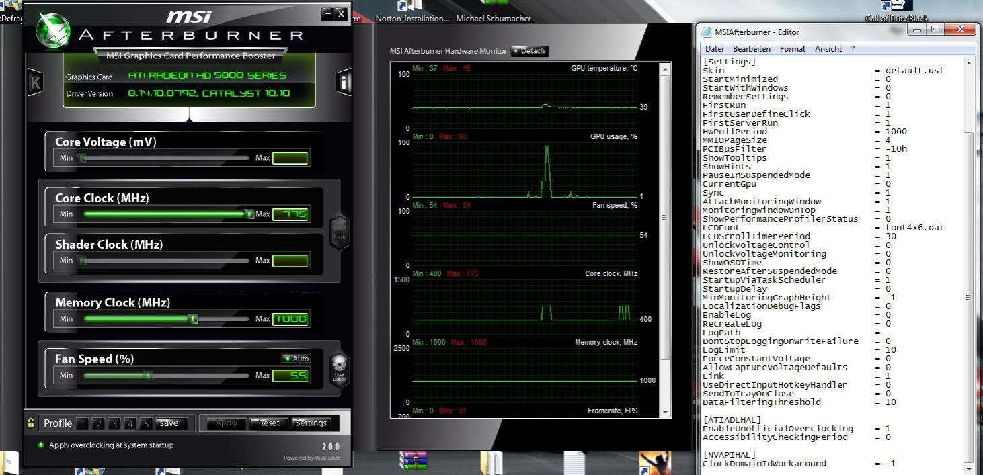983x475 pixels.
Task: Click the Editor vertical scrollbar thumb
Action: 969,297
